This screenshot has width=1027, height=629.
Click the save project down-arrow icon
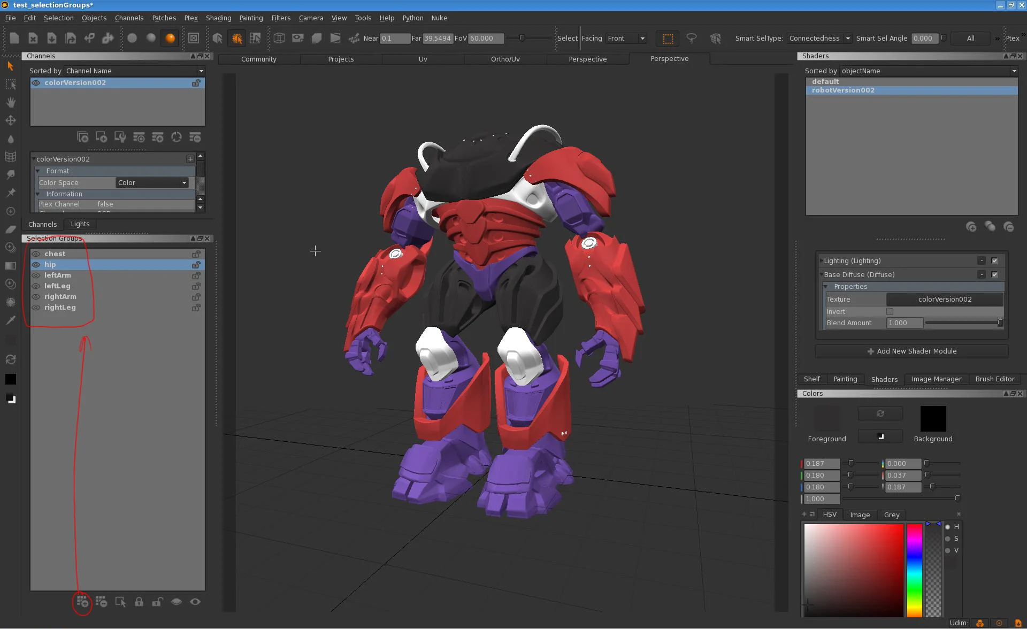coord(52,38)
